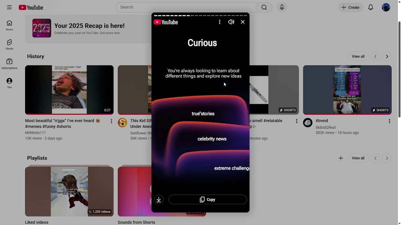401x225 pixels.
Task: Click '582K views • 18 hours ago' text
Action: [337, 132]
